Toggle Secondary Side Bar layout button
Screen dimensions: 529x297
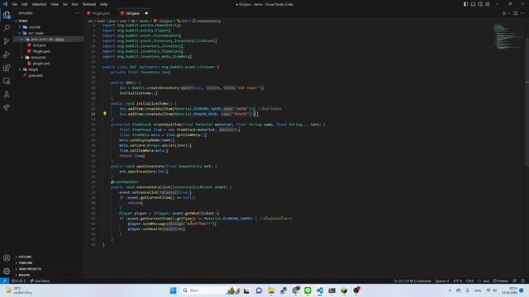[480, 4]
